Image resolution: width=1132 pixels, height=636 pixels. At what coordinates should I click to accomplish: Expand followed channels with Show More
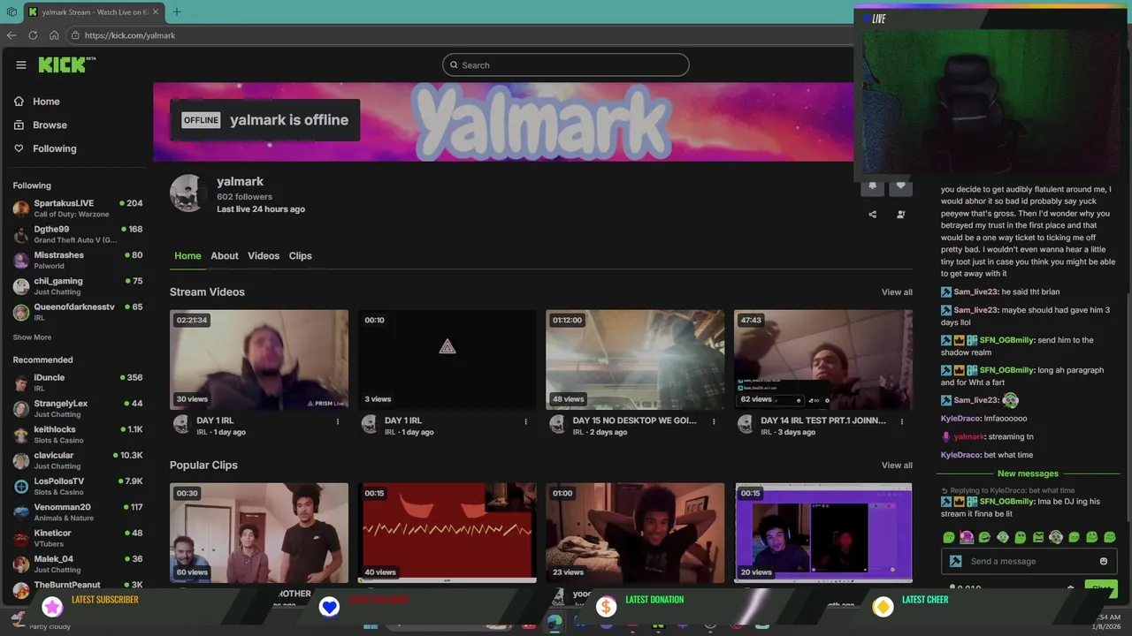[x=32, y=337]
